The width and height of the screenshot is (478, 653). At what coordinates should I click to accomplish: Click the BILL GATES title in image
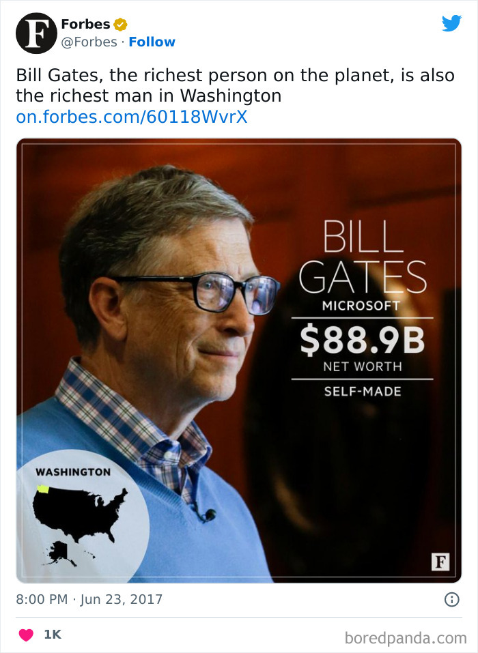pos(363,257)
